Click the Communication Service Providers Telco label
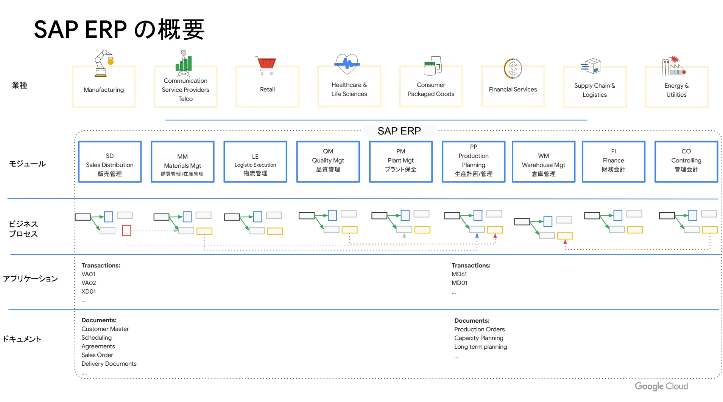 [x=185, y=90]
